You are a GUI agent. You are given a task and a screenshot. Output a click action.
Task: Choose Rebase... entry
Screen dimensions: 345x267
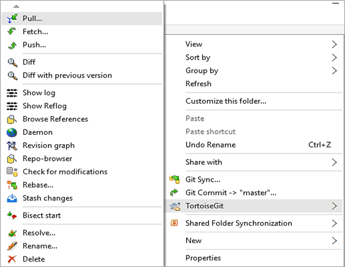tap(82, 185)
